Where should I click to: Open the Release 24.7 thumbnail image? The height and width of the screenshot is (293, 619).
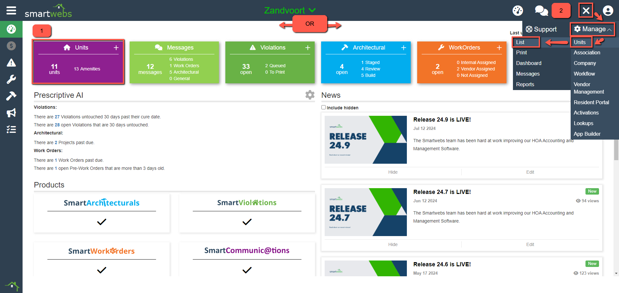point(366,212)
